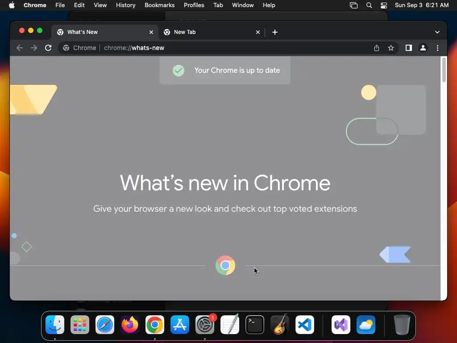
Task: Open the weather cloud app in Dock
Action: click(x=366, y=325)
